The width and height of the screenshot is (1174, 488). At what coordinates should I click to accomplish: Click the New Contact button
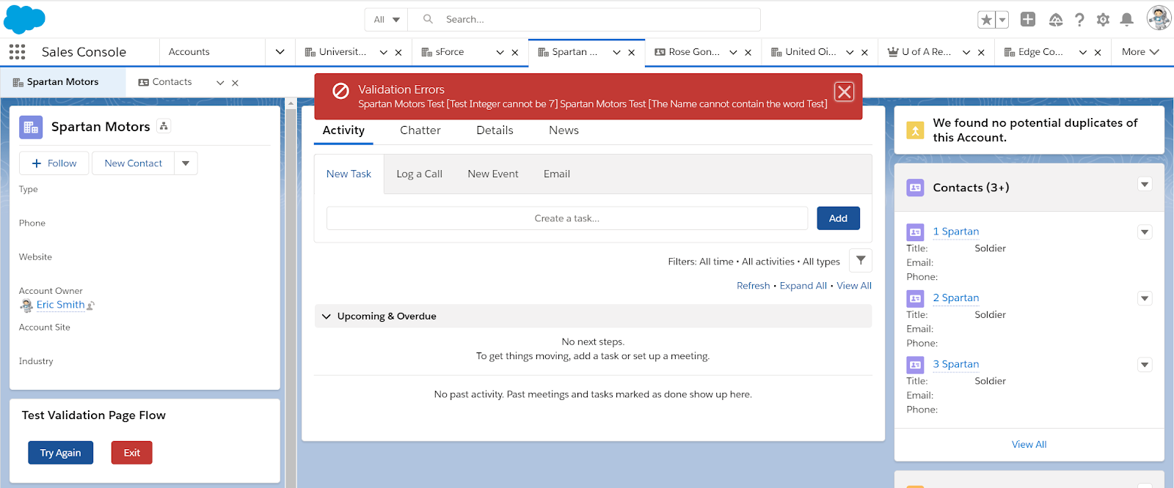[x=133, y=163]
